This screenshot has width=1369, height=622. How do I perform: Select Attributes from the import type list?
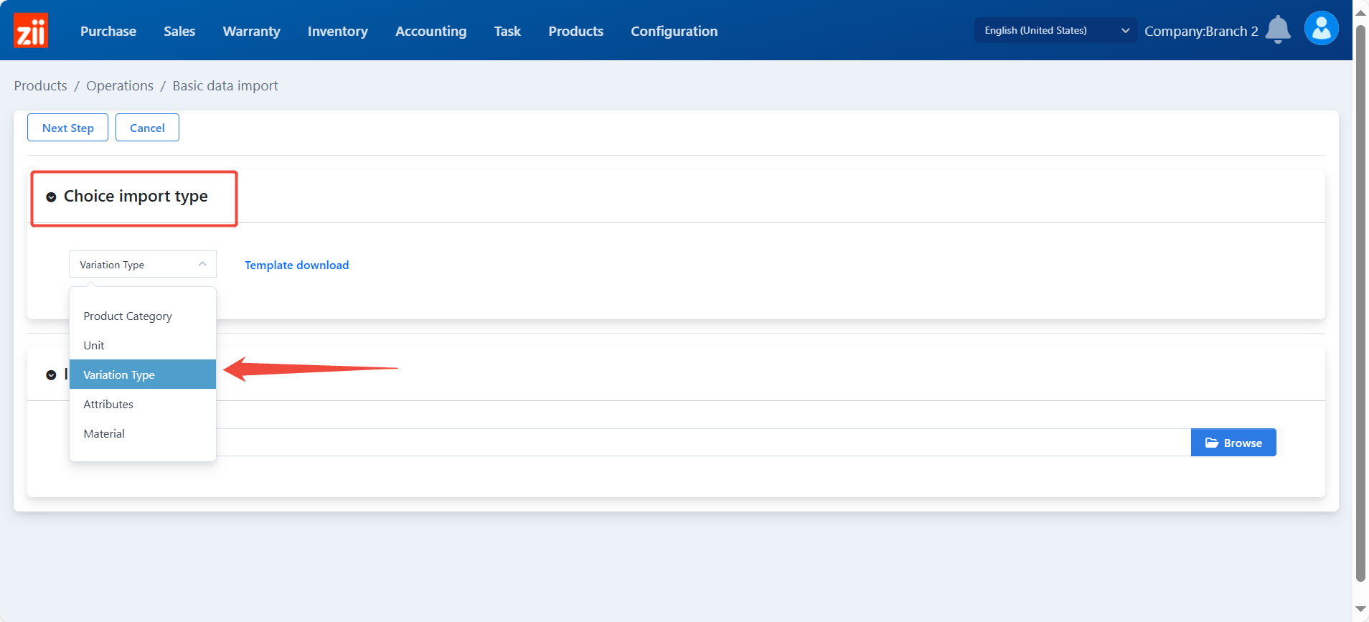coord(143,404)
